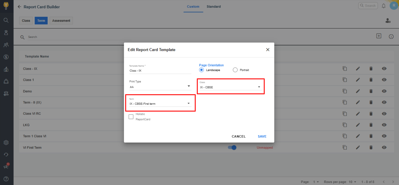399x185 pixels.
Task: Click the CANCEL button
Action: coord(238,136)
